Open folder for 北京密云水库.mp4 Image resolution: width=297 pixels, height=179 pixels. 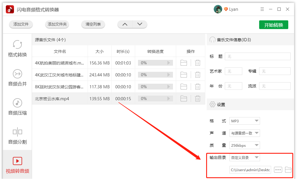click(x=183, y=99)
